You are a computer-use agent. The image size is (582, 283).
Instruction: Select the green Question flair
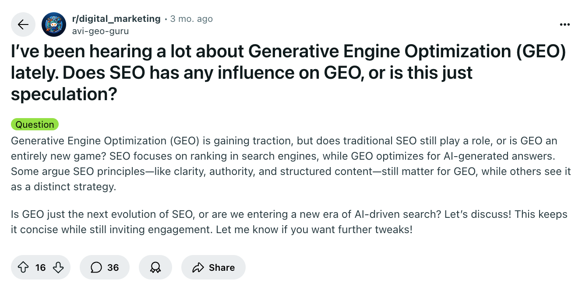[35, 124]
